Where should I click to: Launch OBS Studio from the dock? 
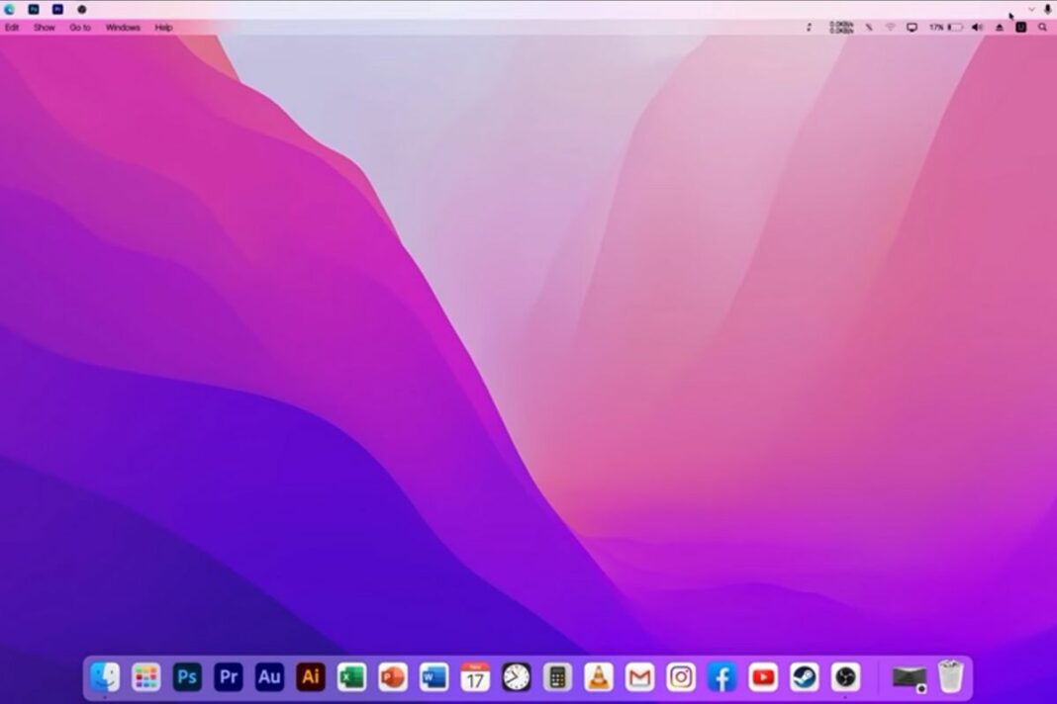(x=844, y=677)
